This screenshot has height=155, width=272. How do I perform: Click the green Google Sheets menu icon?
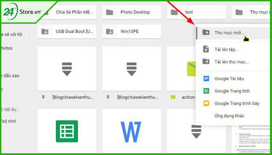tap(206, 91)
